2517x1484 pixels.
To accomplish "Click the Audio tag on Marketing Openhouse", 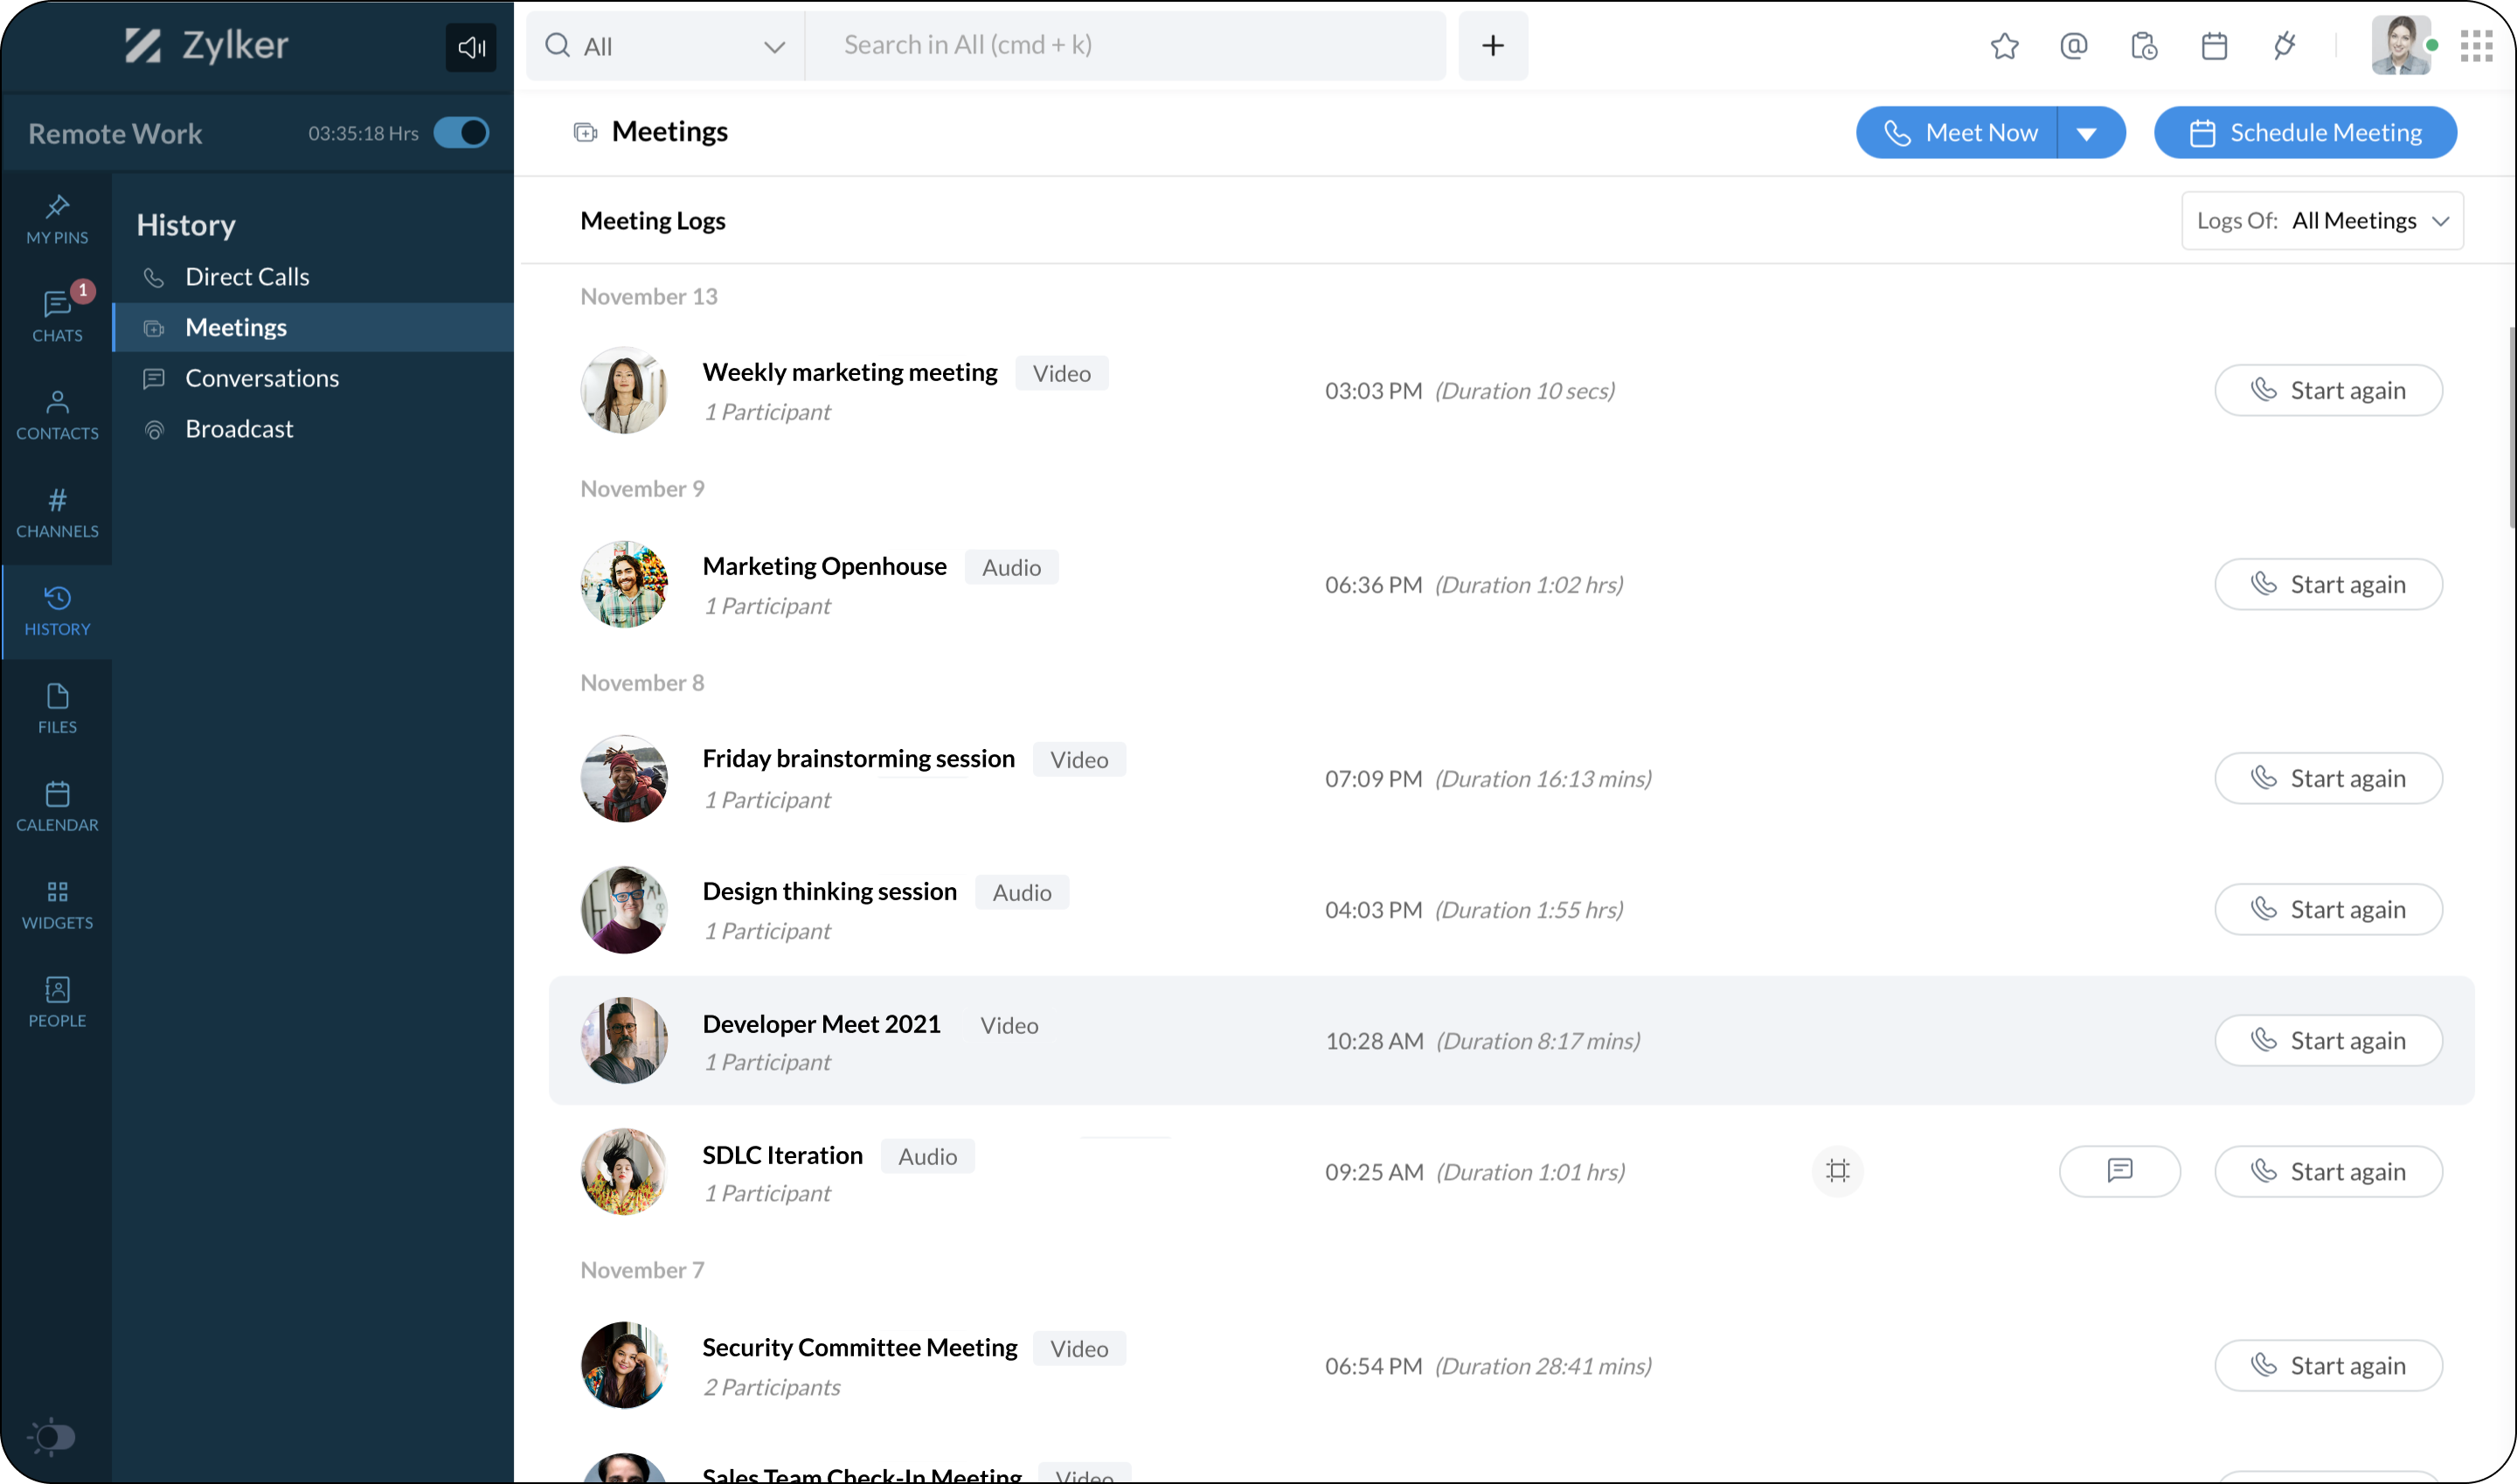I will point(1011,567).
